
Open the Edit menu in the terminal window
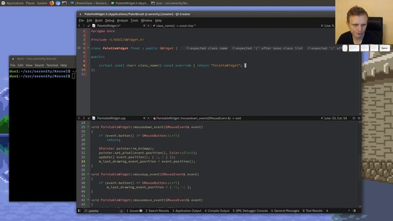coord(20,65)
